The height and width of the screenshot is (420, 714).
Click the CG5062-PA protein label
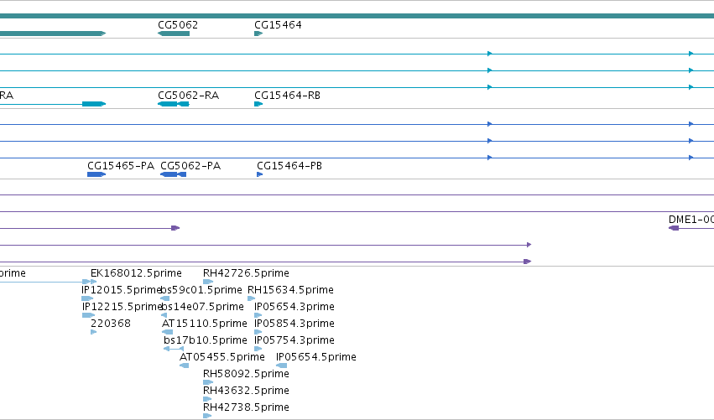[190, 166]
